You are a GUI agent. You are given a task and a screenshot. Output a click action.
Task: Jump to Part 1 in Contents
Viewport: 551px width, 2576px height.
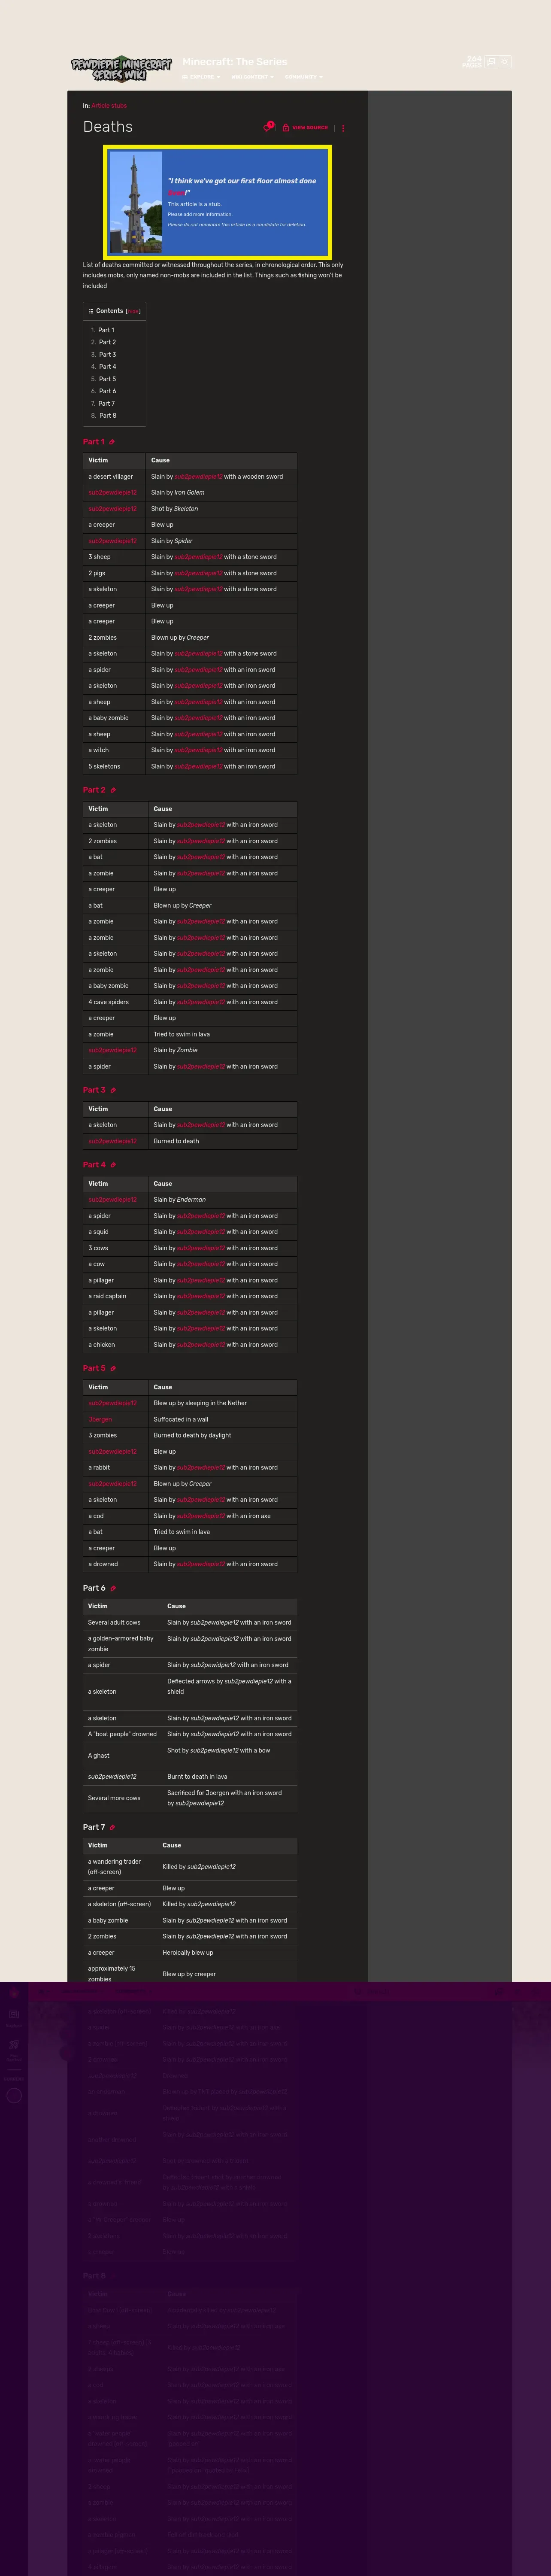(x=106, y=330)
